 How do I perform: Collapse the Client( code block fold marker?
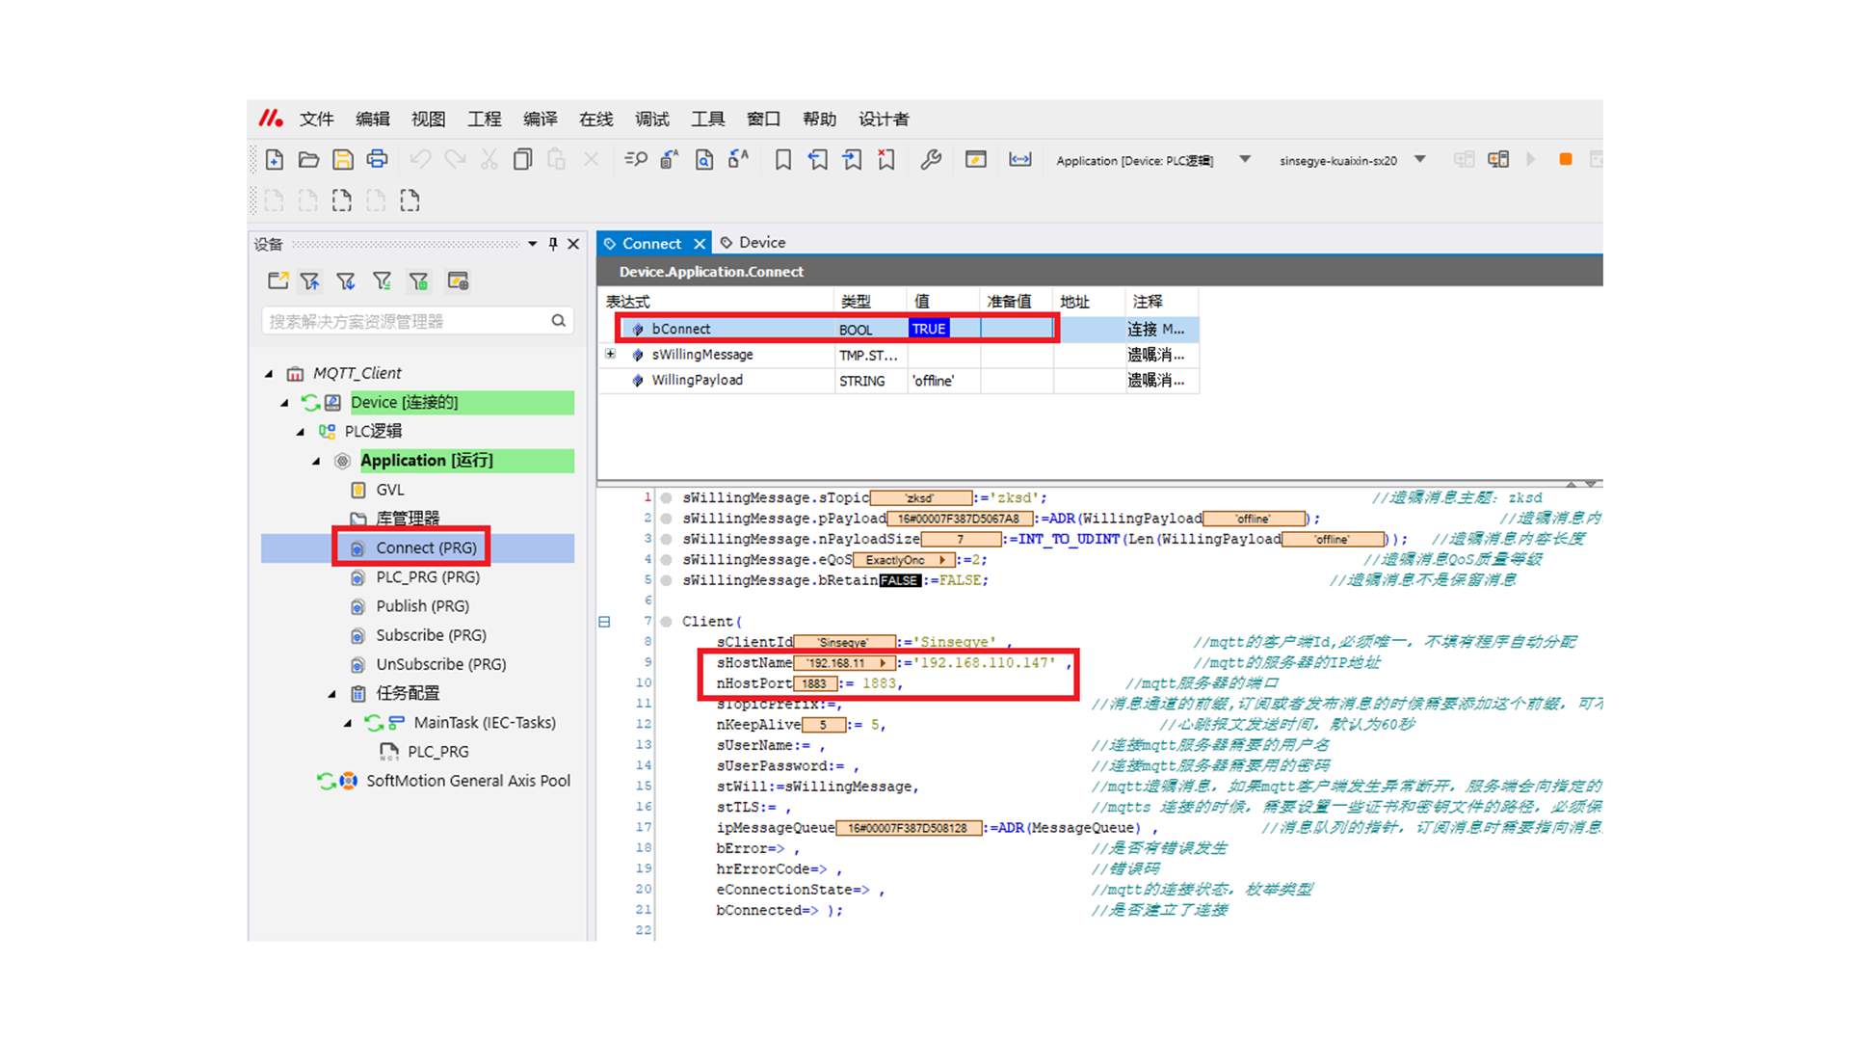pyautogui.click(x=604, y=622)
